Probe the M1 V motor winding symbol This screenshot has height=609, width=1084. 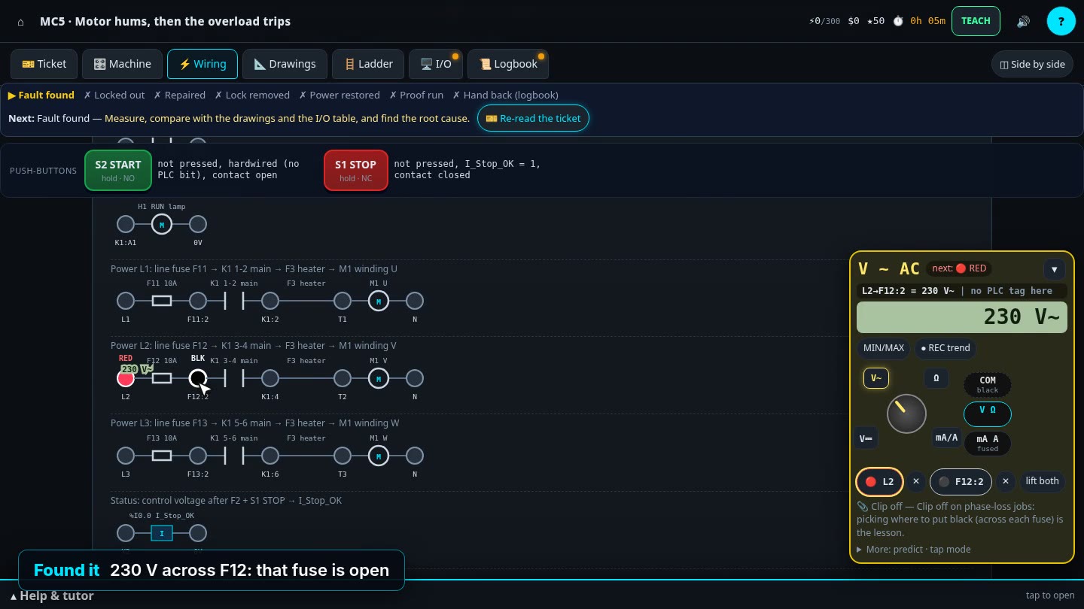click(379, 379)
